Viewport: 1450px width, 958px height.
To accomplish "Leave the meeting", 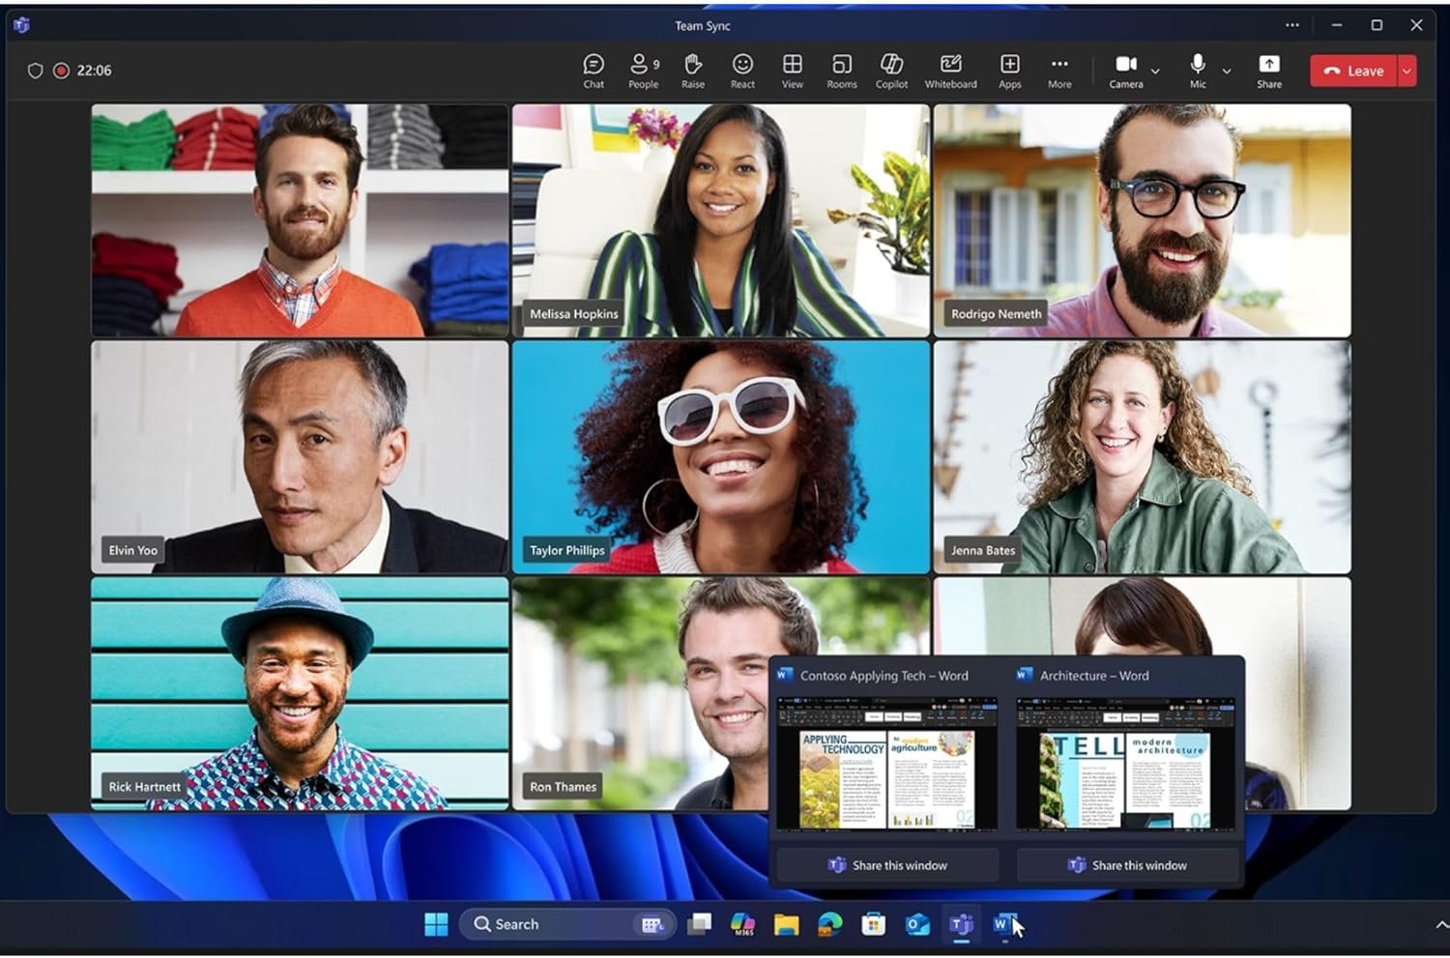I will (1353, 71).
